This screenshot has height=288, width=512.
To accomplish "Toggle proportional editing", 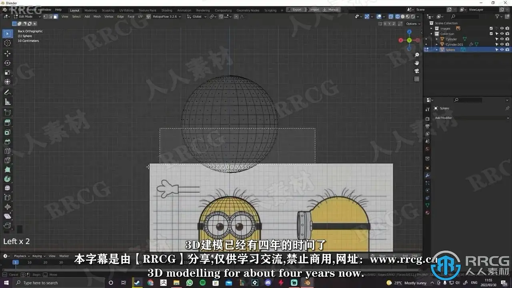I will coord(236,16).
